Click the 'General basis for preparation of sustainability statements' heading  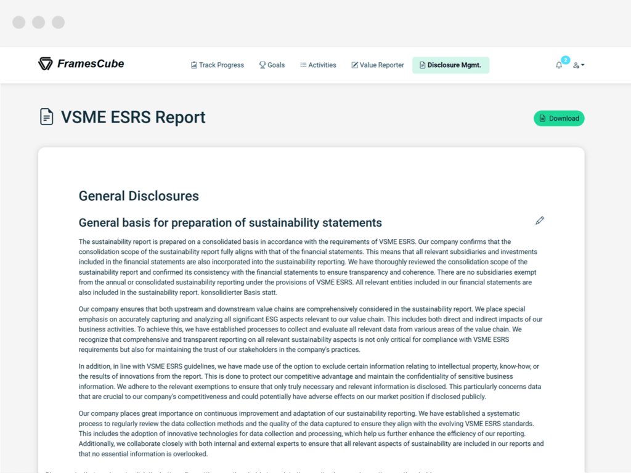click(230, 223)
